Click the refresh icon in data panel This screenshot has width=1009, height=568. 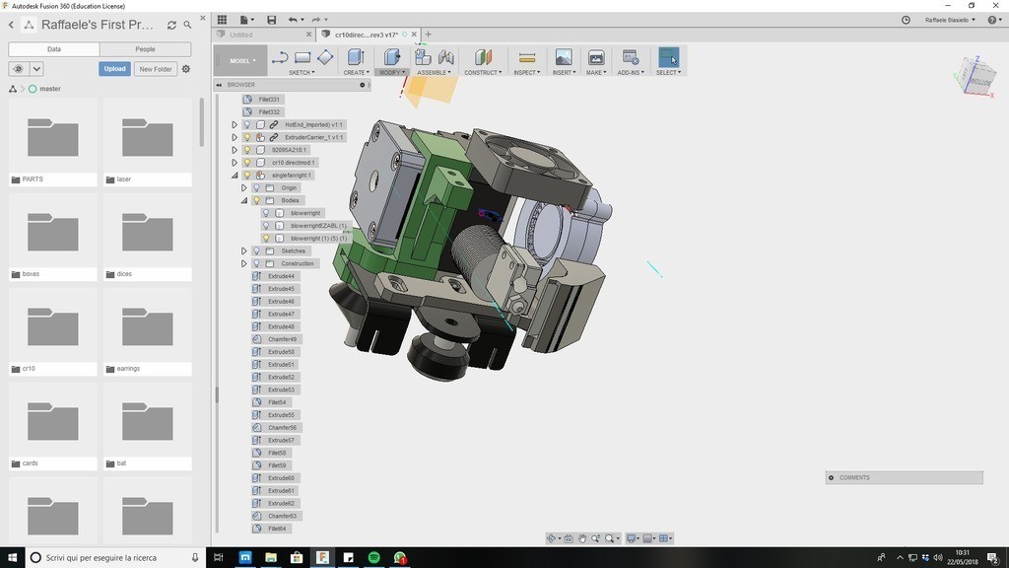[x=171, y=25]
